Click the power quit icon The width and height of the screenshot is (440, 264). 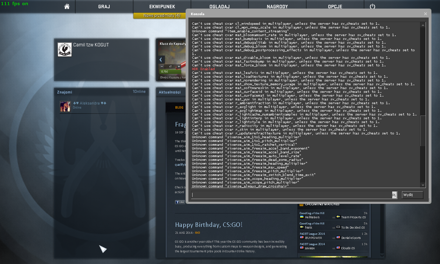(372, 7)
